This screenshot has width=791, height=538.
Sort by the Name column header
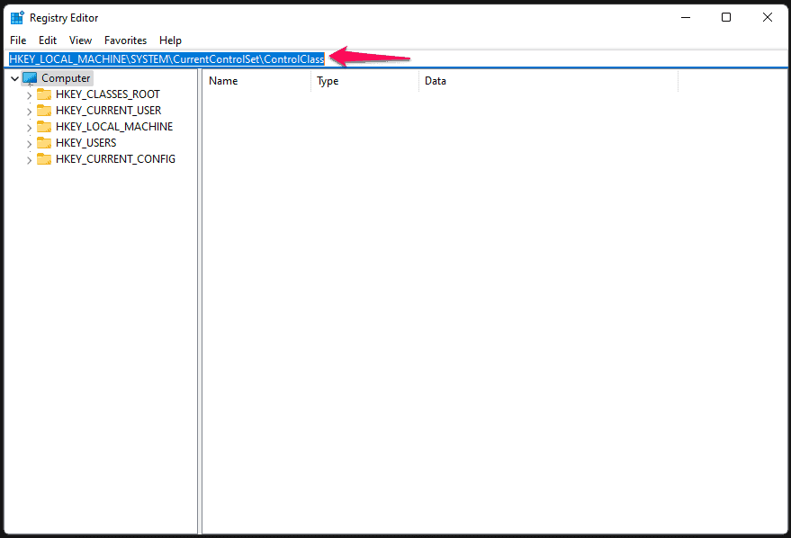click(x=256, y=81)
